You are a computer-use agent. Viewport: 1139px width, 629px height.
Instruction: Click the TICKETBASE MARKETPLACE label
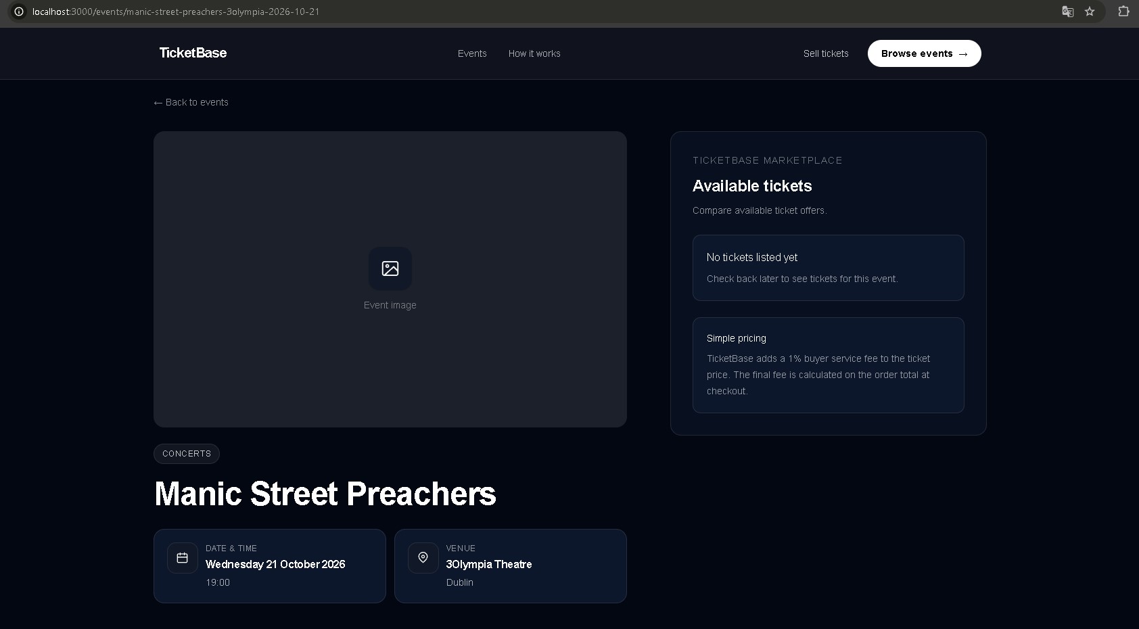pos(768,160)
